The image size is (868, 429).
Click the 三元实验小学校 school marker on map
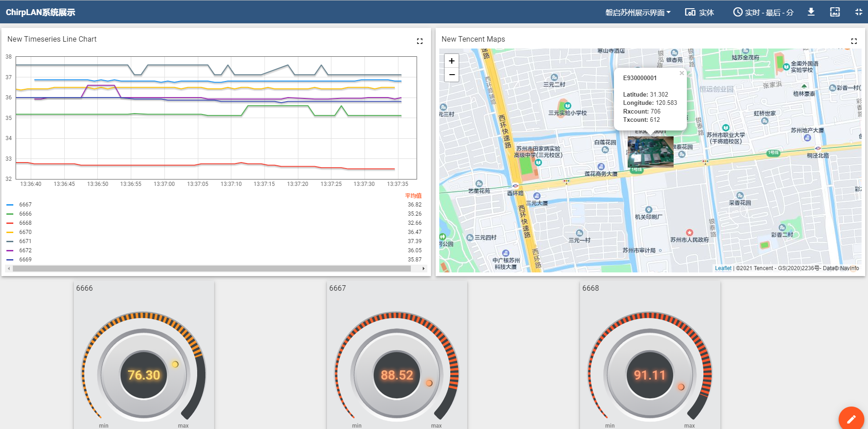(x=568, y=106)
